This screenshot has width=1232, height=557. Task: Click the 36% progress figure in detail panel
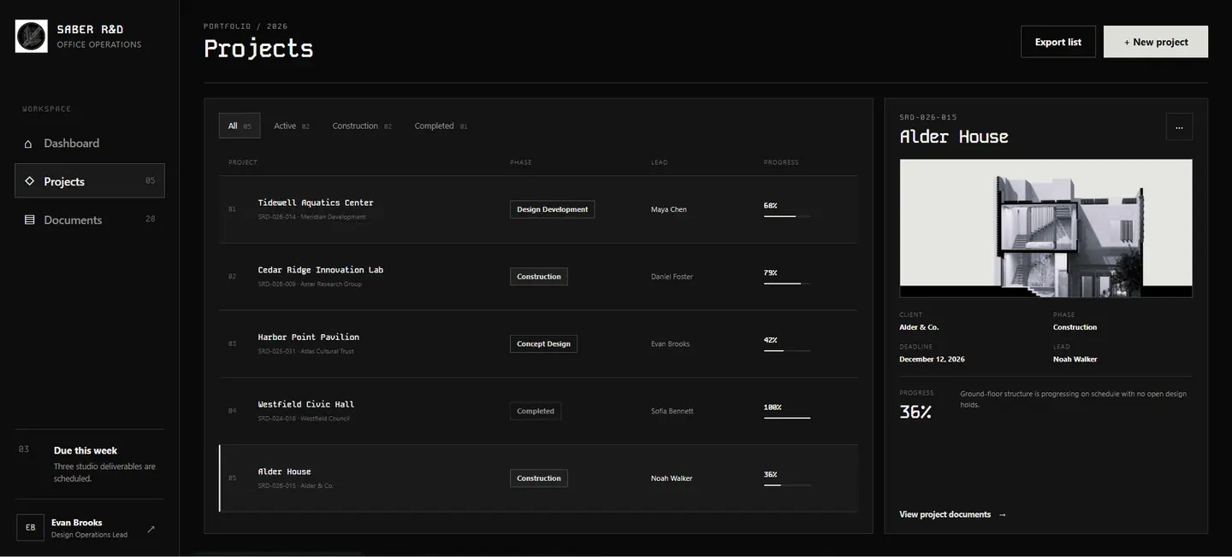click(915, 412)
